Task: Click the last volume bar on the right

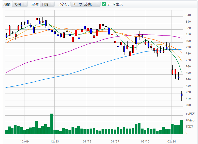Action: (181, 127)
